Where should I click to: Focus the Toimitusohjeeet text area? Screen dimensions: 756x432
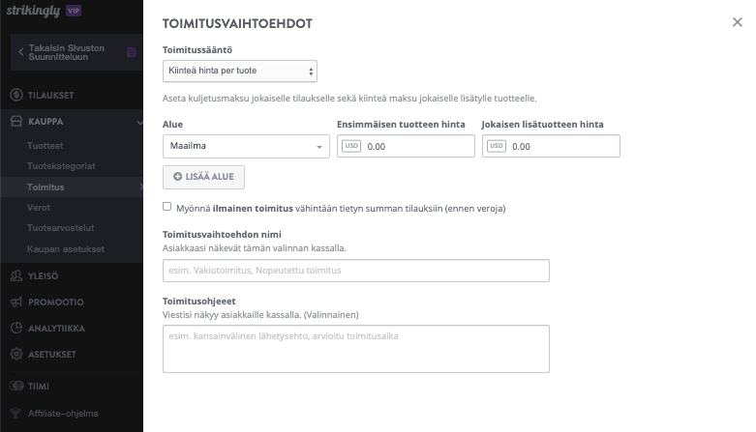(356, 349)
